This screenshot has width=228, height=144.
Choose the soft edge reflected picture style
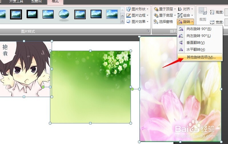[112, 14]
